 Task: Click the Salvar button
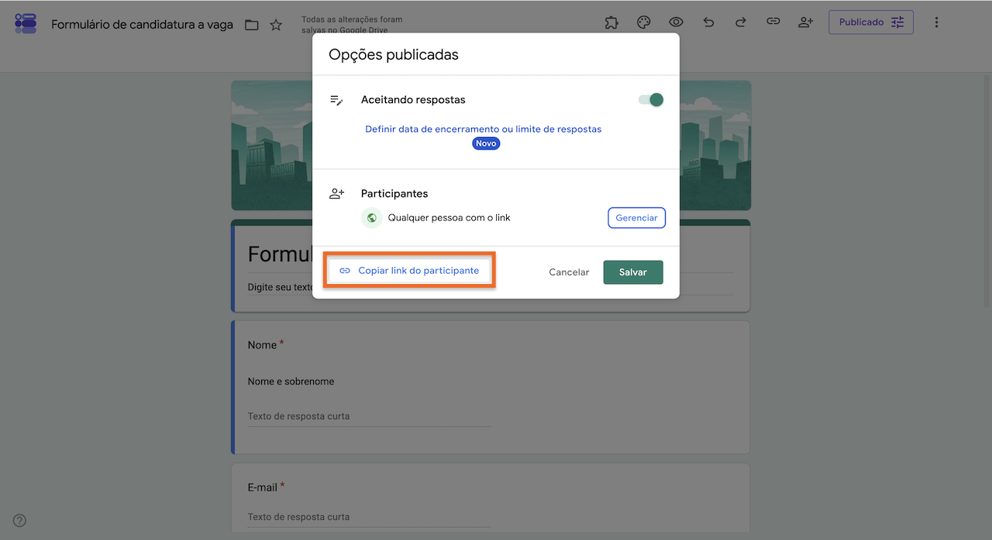(633, 272)
